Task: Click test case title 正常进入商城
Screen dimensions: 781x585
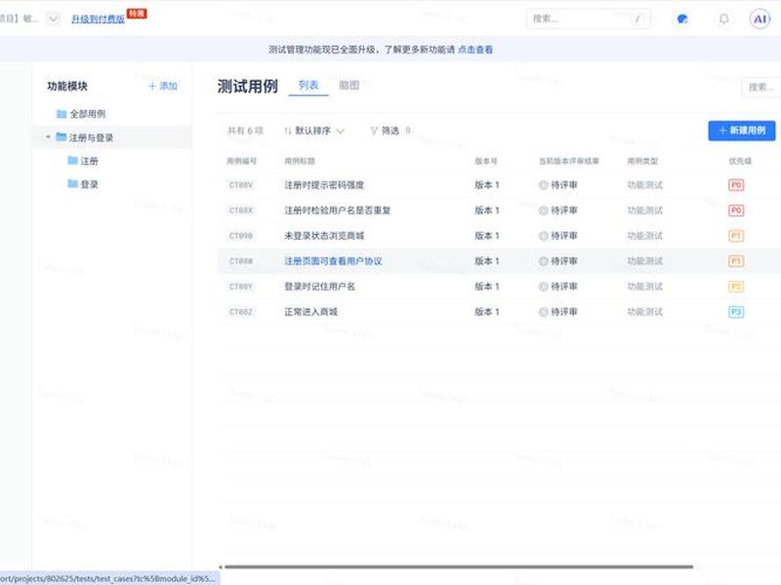Action: 310,312
